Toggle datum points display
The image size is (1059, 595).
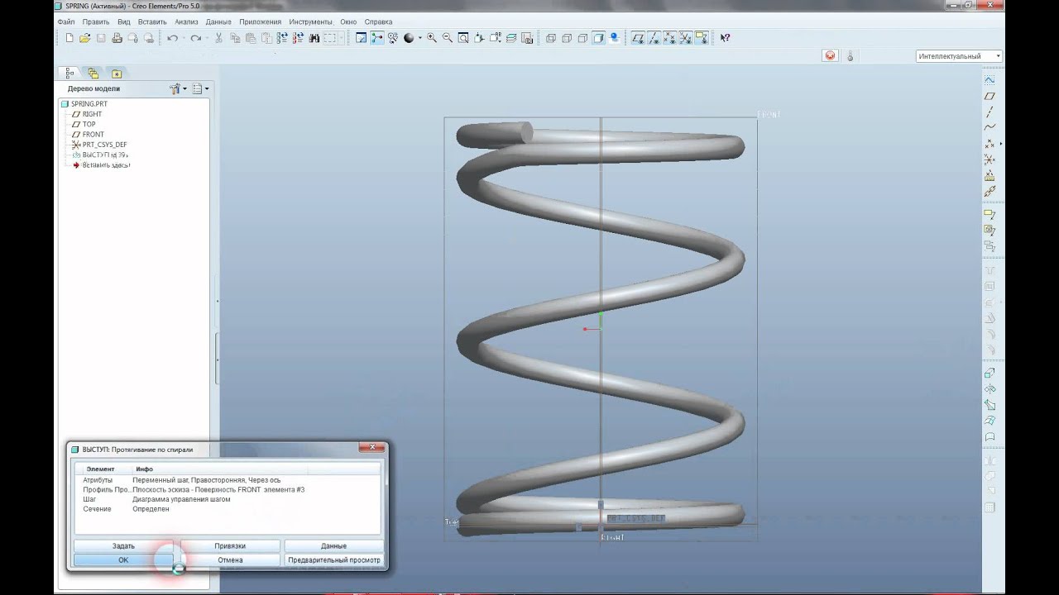[669, 38]
